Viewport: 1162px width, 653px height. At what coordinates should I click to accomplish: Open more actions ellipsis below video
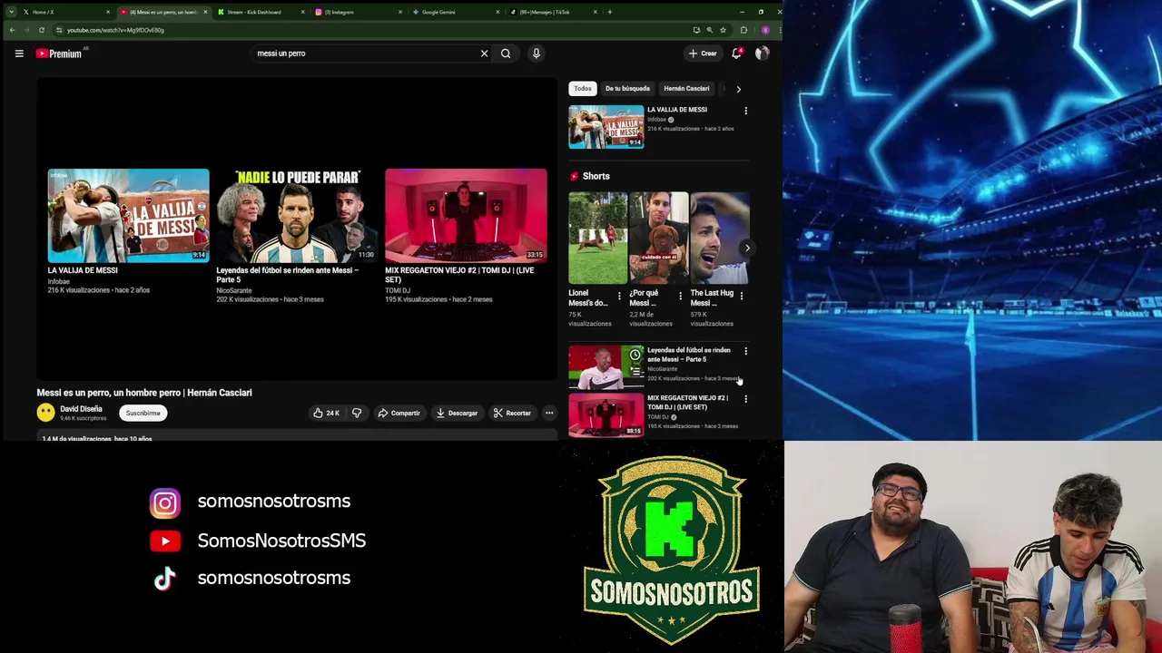tap(549, 414)
